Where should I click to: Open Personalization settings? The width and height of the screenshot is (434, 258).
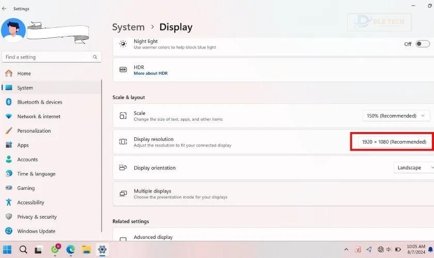pyautogui.click(x=52, y=131)
